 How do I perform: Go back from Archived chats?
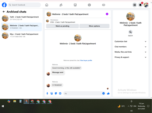pos(4,12)
